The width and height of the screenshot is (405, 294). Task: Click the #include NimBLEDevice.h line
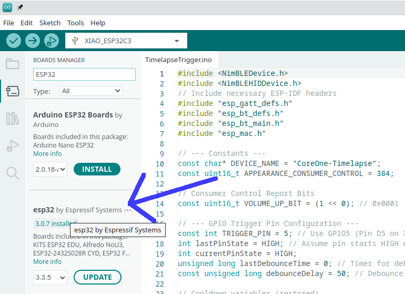(x=232, y=74)
